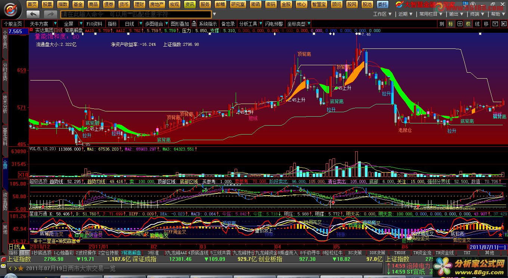
Task: Open the 基金 funds button
Action: [x=78, y=4]
